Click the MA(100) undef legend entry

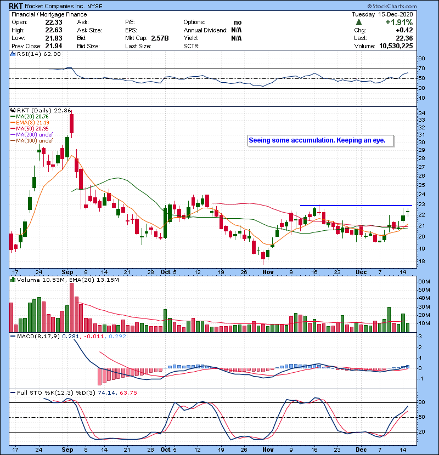(32, 141)
